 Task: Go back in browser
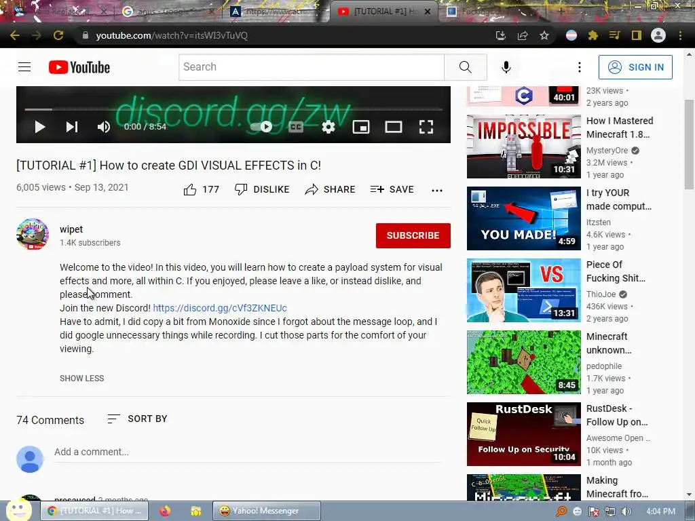pos(15,35)
